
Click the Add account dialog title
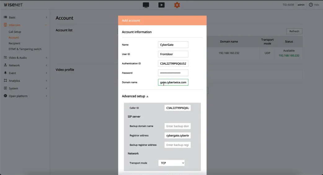click(131, 20)
